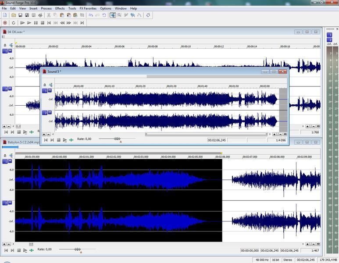Image resolution: width=339 pixels, height=263 pixels.
Task: Select the Event tool
Action: pyautogui.click(x=133, y=15)
